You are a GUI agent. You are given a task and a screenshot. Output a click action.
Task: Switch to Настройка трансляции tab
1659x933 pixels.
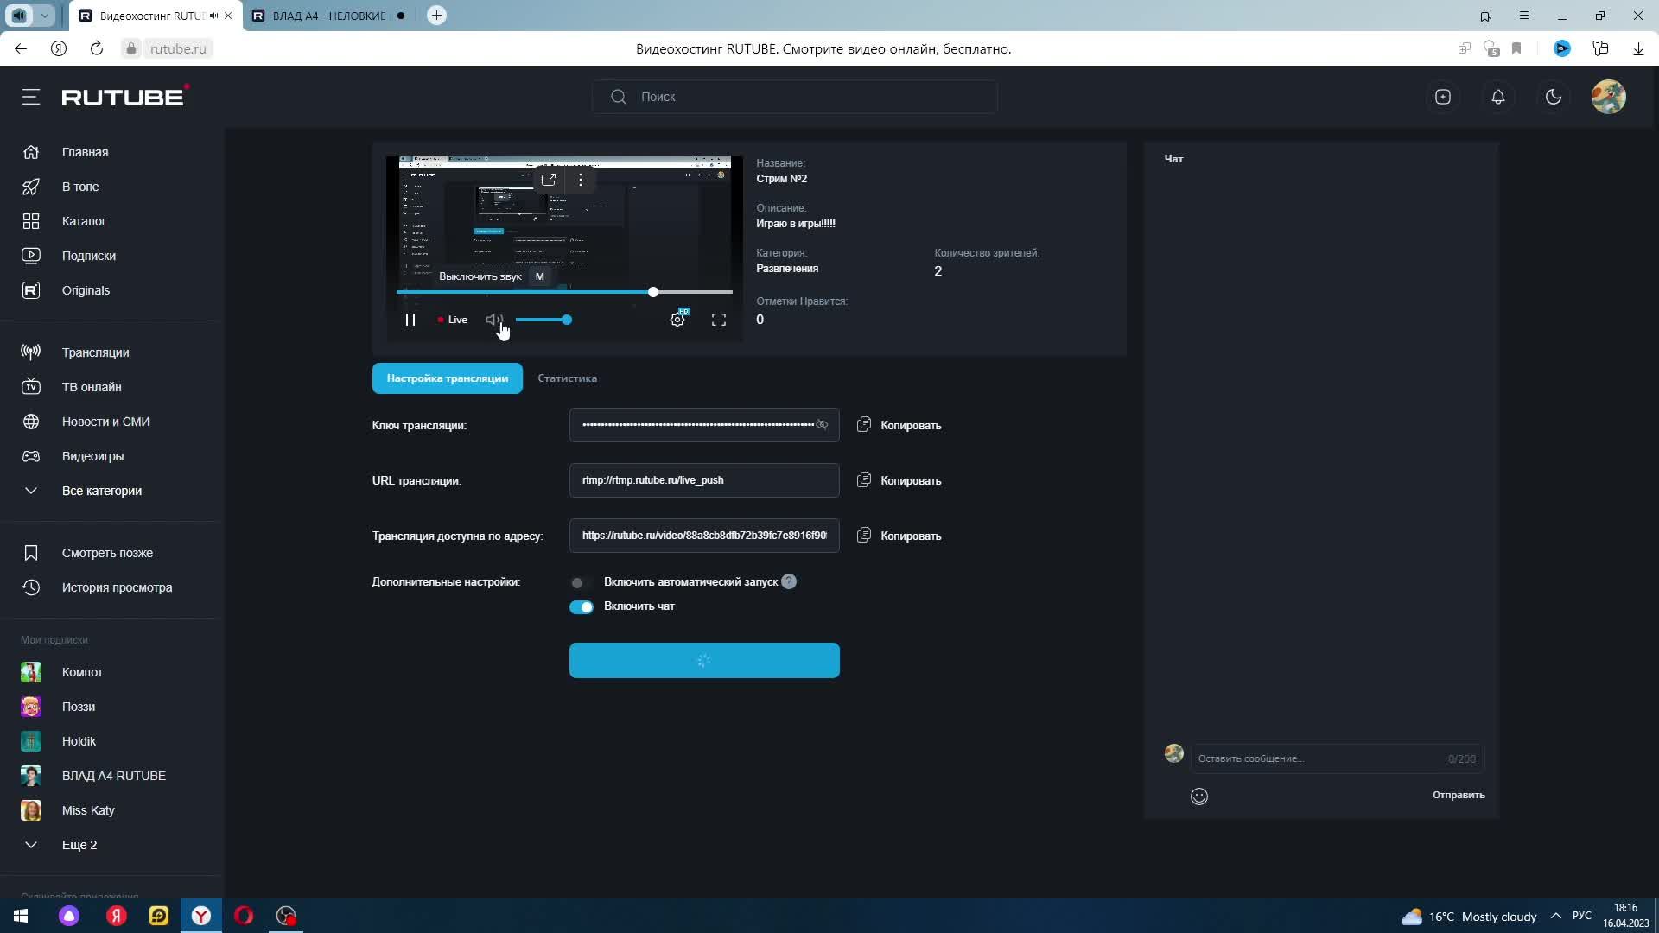[448, 378]
